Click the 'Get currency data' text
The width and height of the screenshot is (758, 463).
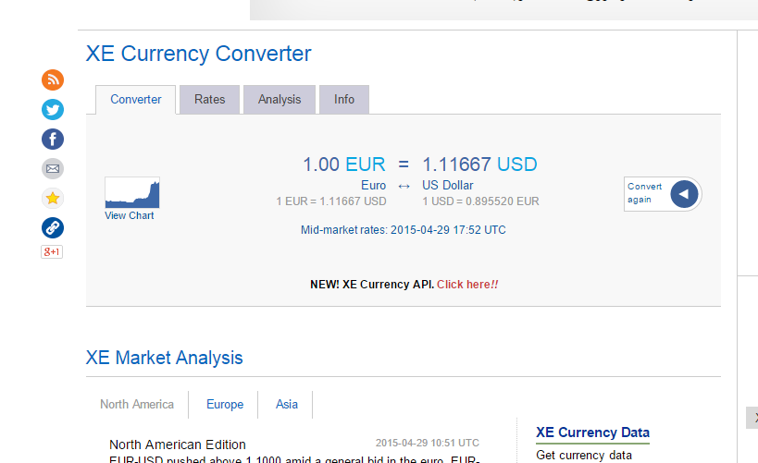584,456
